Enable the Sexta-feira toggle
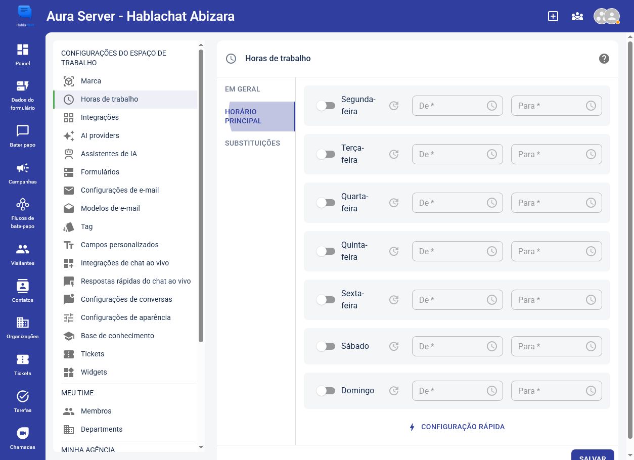Image resolution: width=634 pixels, height=460 pixels. coord(326,300)
